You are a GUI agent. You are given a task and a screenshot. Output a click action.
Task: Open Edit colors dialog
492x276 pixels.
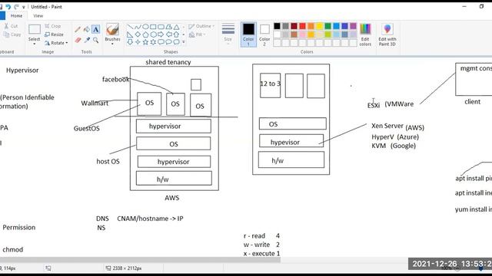365,34
